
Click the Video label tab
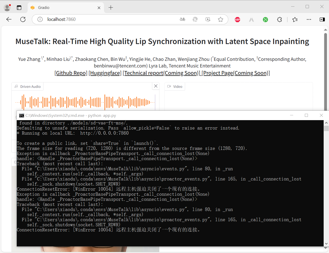point(175,87)
